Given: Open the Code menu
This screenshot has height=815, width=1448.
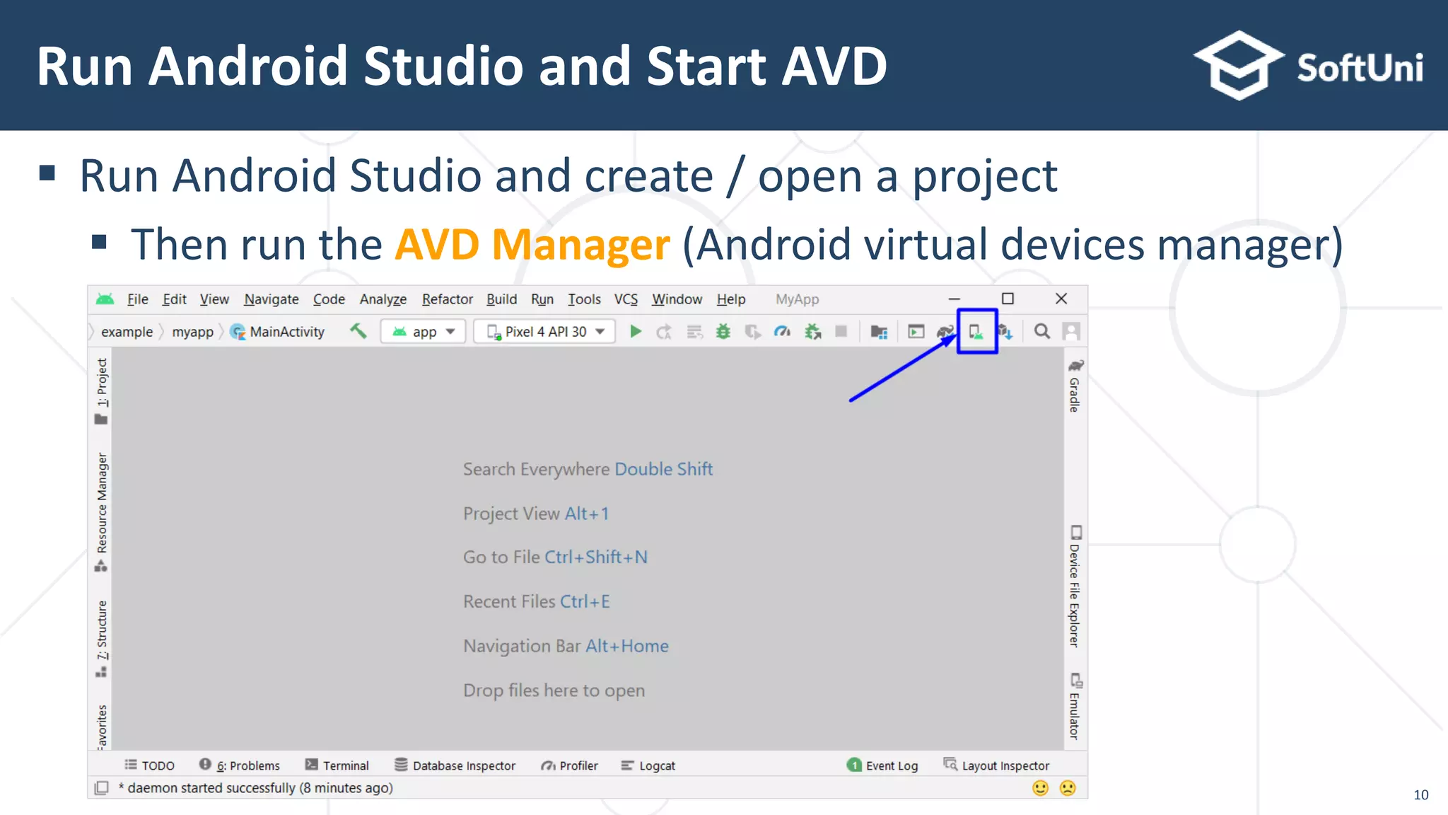Looking at the screenshot, I should (329, 299).
